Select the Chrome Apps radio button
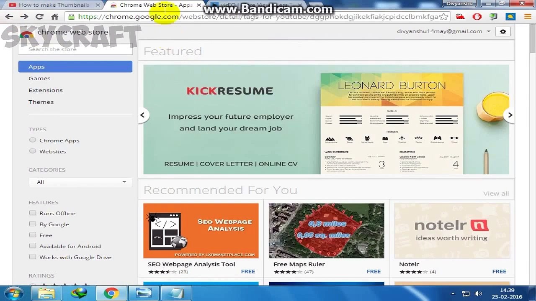The width and height of the screenshot is (536, 301). click(x=33, y=140)
